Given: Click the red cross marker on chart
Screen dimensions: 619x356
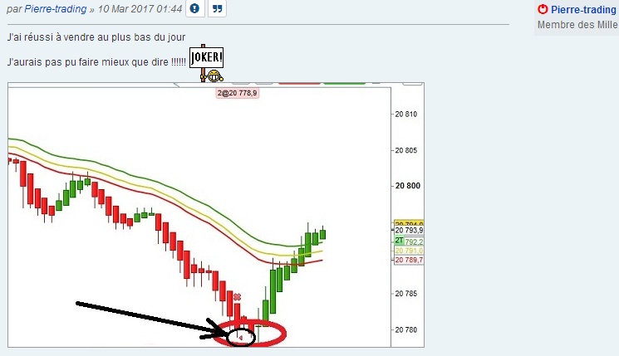Looking at the screenshot, I should click(x=237, y=297).
